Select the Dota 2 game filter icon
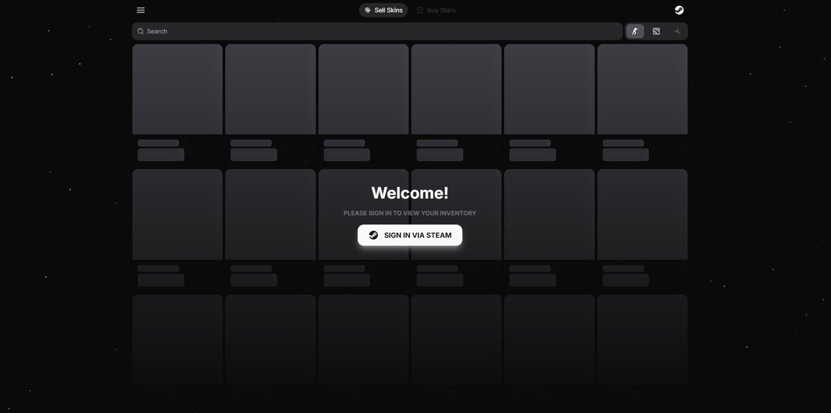The height and width of the screenshot is (413, 831). (x=656, y=31)
